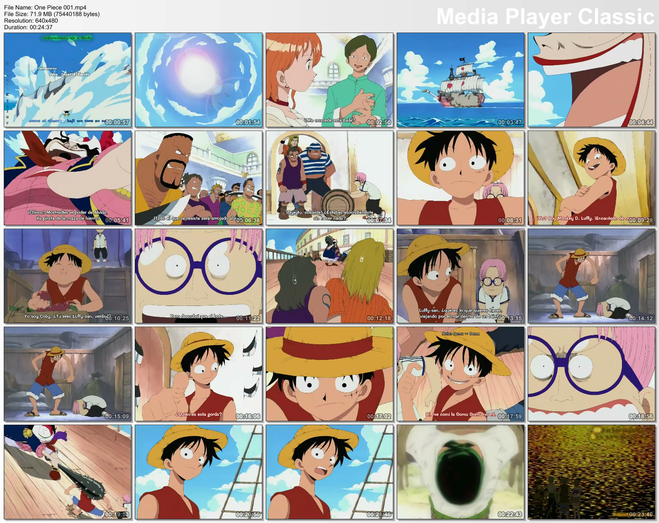This screenshot has width=659, height=523.
Task: Open the frame stamped 00:14:12
Action: point(591,276)
